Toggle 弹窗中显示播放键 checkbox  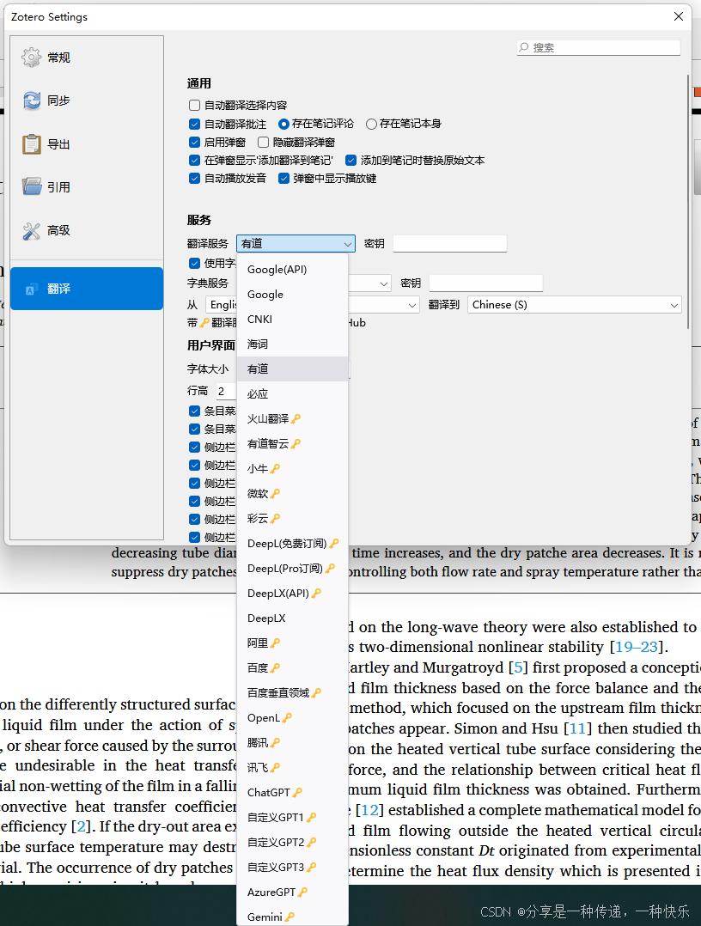283,179
